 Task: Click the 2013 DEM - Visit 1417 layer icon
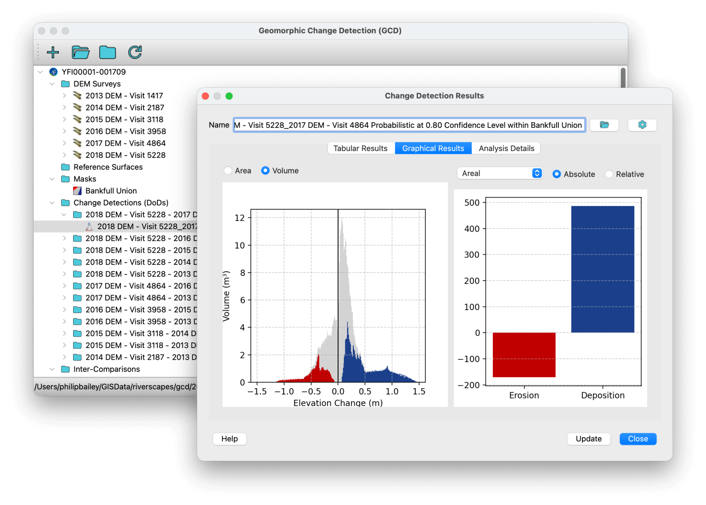77,95
